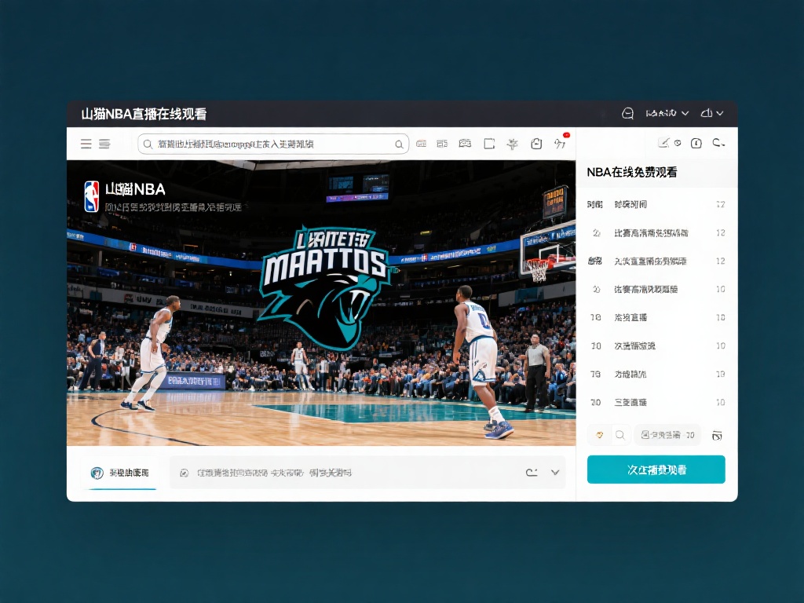Select the crown badge icon below the match list
The image size is (804, 603).
(x=599, y=434)
